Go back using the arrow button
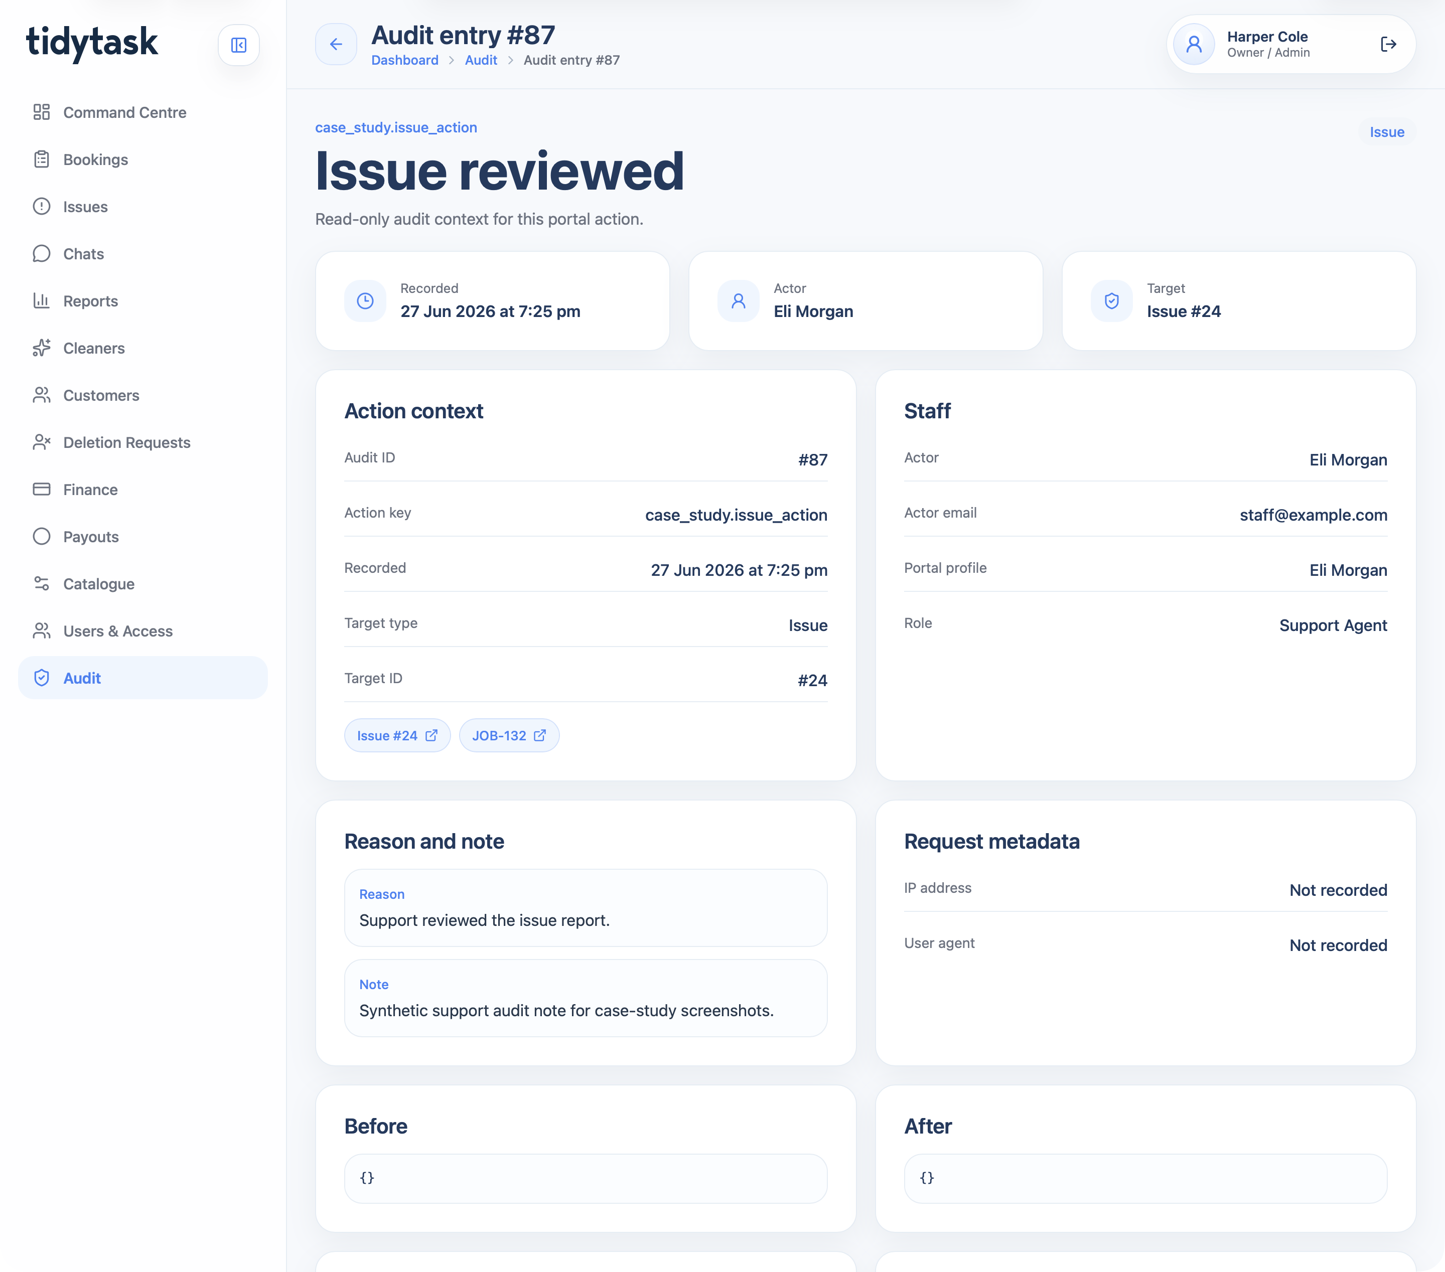Screen dimensions: 1445x1272 point(336,44)
